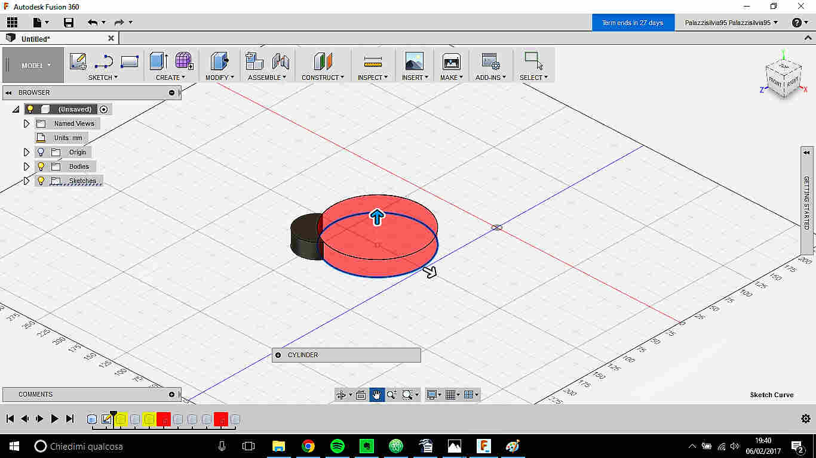
Task: Expand the COMMENTS panel plus button
Action: point(172,394)
